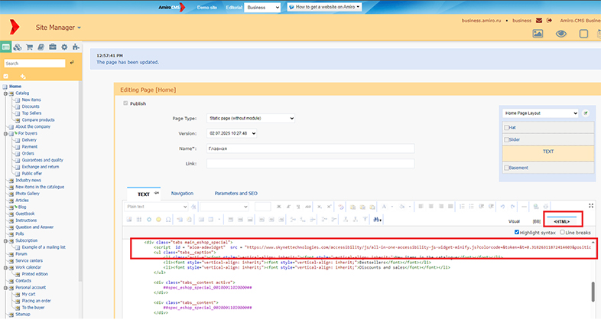This screenshot has width=601, height=320.
Task: Open Top Sellers in the site tree
Action: 33,113
